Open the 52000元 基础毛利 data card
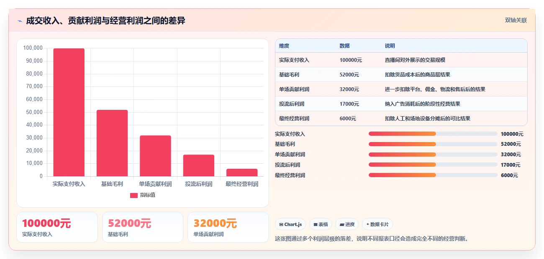Image resolution: width=544 pixels, height=259 pixels. pyautogui.click(x=143, y=227)
